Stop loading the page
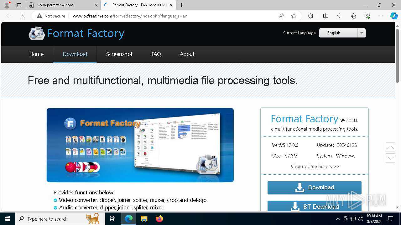 tap(23, 16)
